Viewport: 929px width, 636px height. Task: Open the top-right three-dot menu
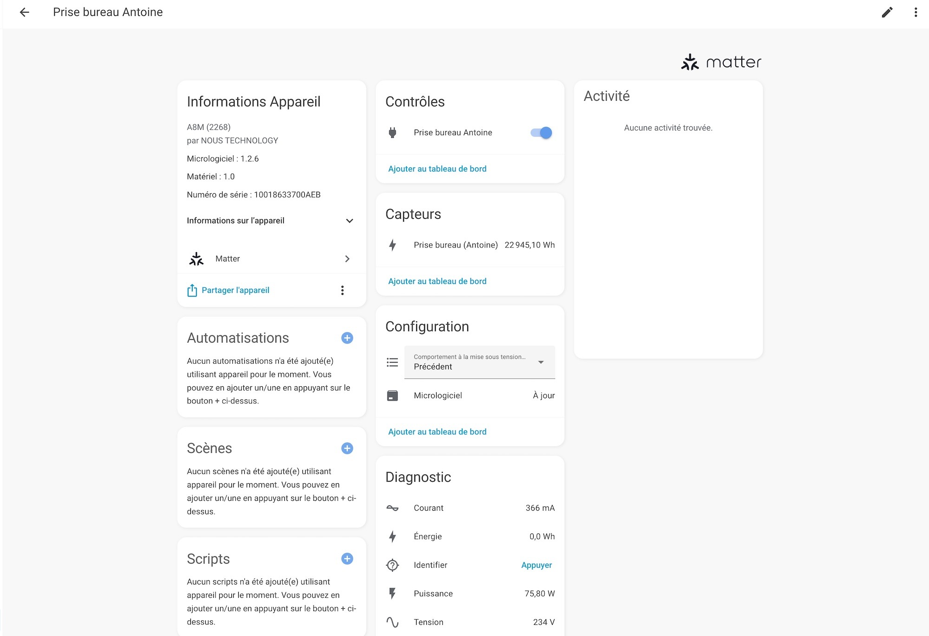(x=916, y=13)
